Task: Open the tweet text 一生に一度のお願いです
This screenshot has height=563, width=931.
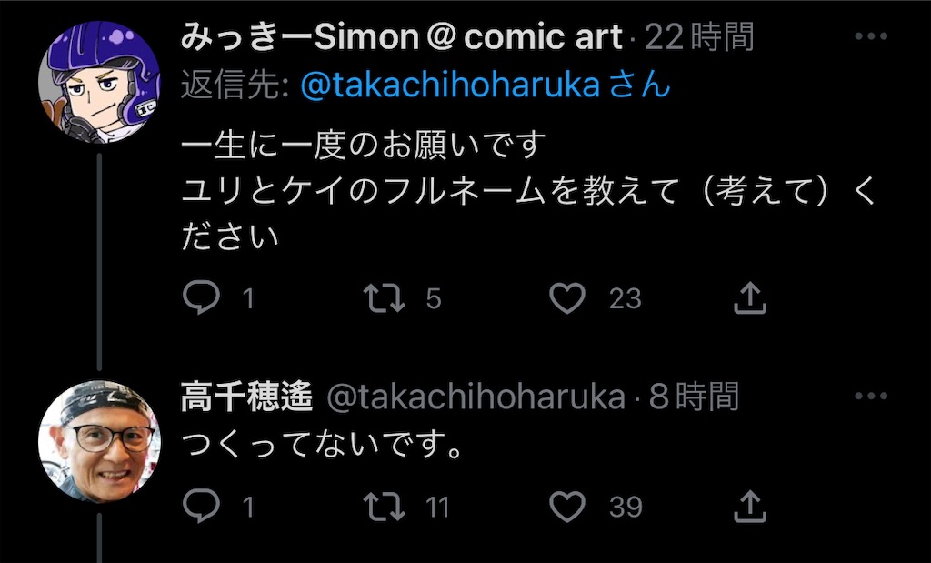Action: coord(363,146)
